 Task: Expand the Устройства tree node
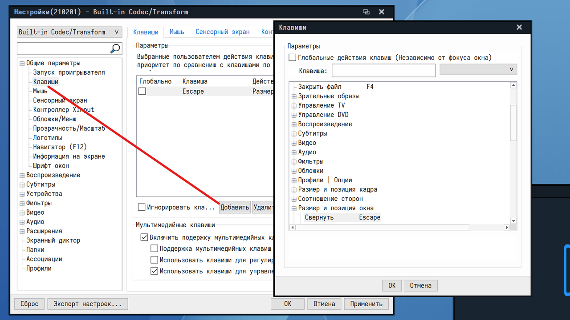(22, 194)
